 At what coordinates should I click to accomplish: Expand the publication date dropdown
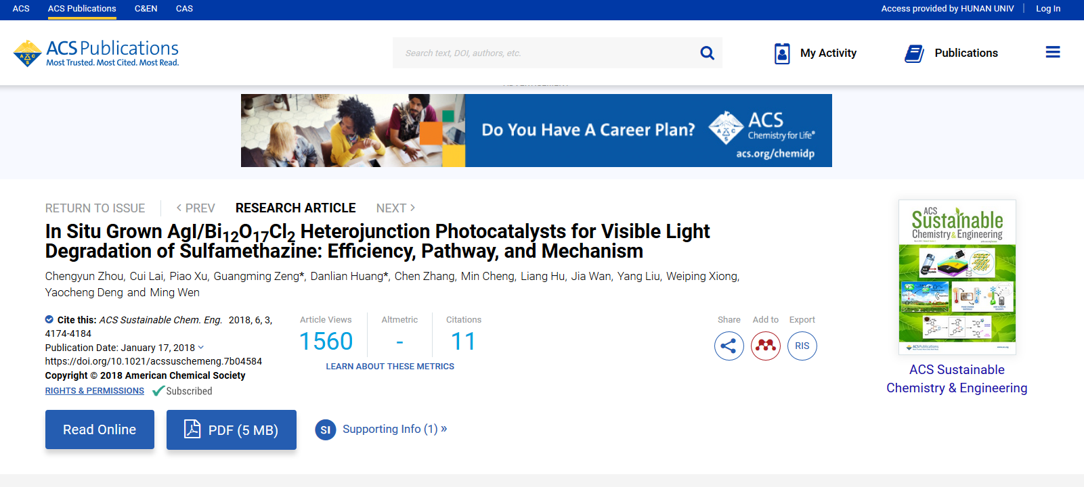(201, 348)
